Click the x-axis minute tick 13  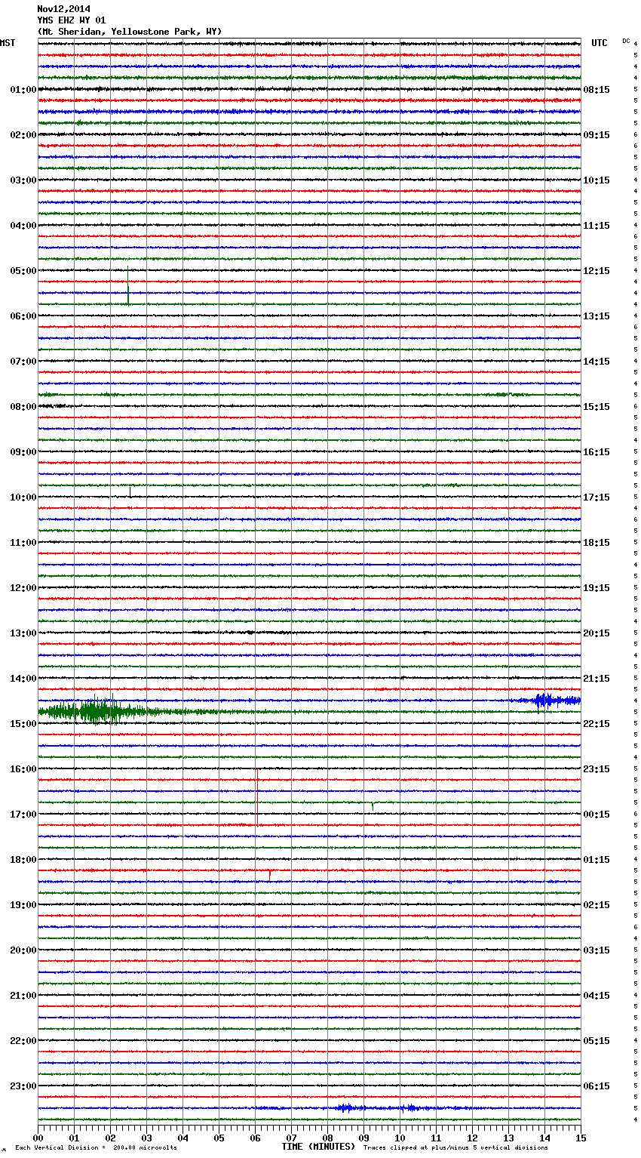tap(508, 1138)
